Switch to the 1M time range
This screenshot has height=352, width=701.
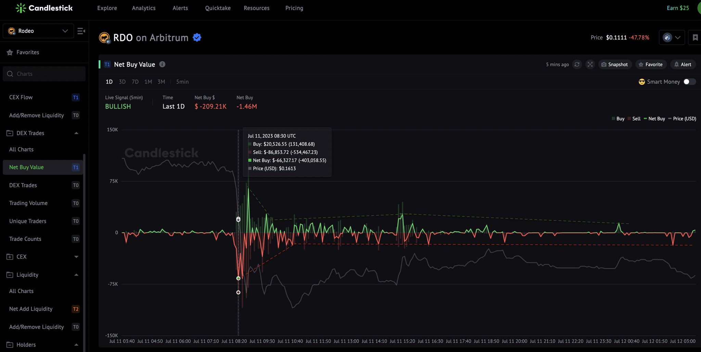click(148, 82)
